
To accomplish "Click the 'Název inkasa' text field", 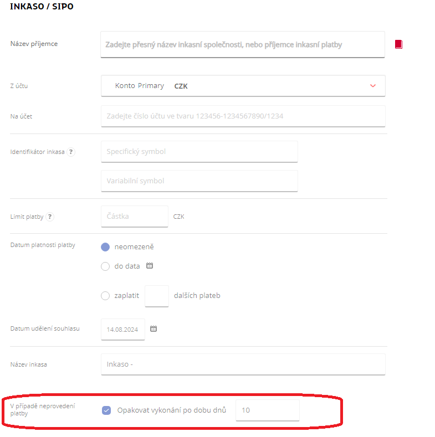I will coord(242,364).
